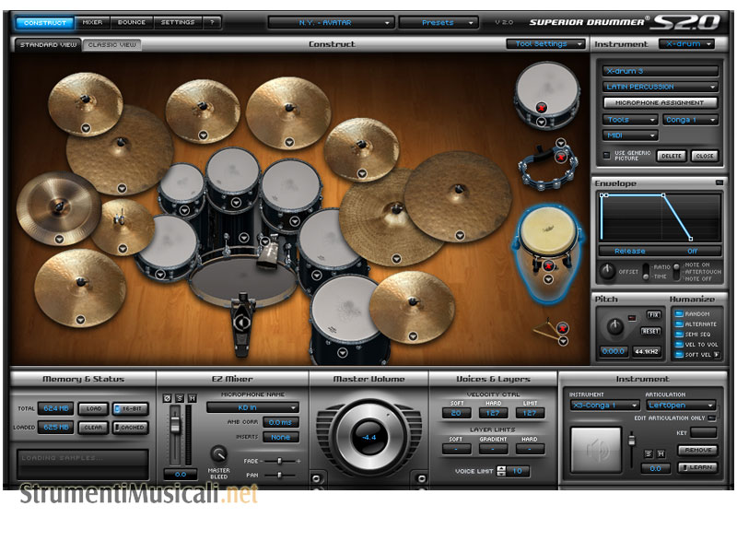This screenshot has width=737, height=553.
Task: Enable Use Generic Picture checkbox
Action: tap(605, 155)
